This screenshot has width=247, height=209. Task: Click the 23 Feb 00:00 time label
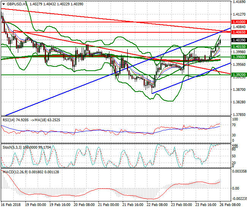click(182, 205)
